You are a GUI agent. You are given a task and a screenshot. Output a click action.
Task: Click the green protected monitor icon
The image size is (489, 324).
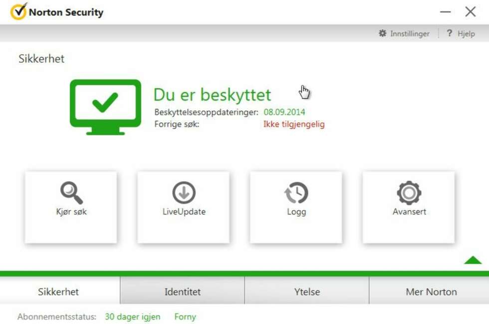105,107
